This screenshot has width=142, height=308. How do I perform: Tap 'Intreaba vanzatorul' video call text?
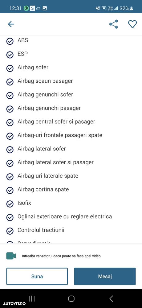pyautogui.click(x=61, y=256)
